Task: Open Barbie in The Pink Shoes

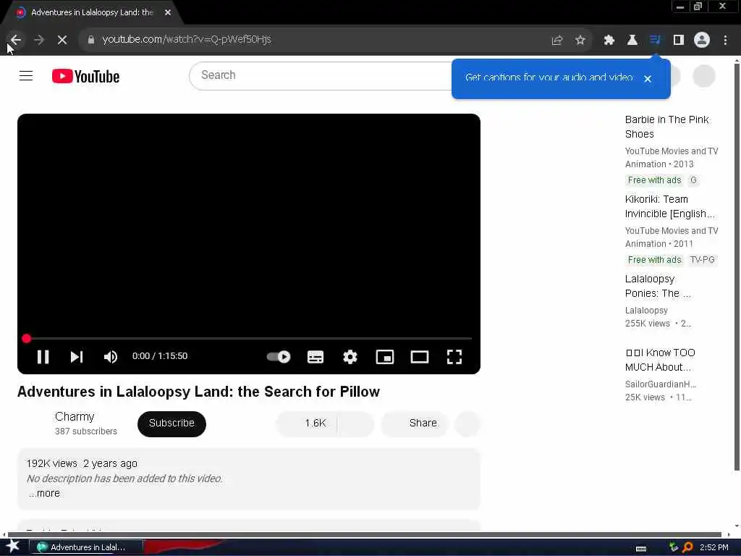Action: click(x=666, y=127)
